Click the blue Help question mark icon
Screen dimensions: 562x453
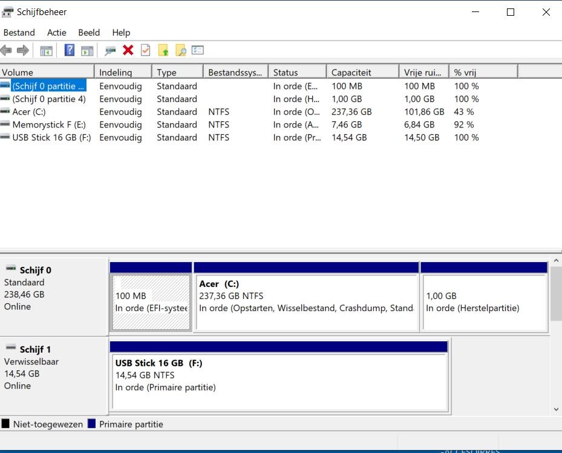coord(70,50)
